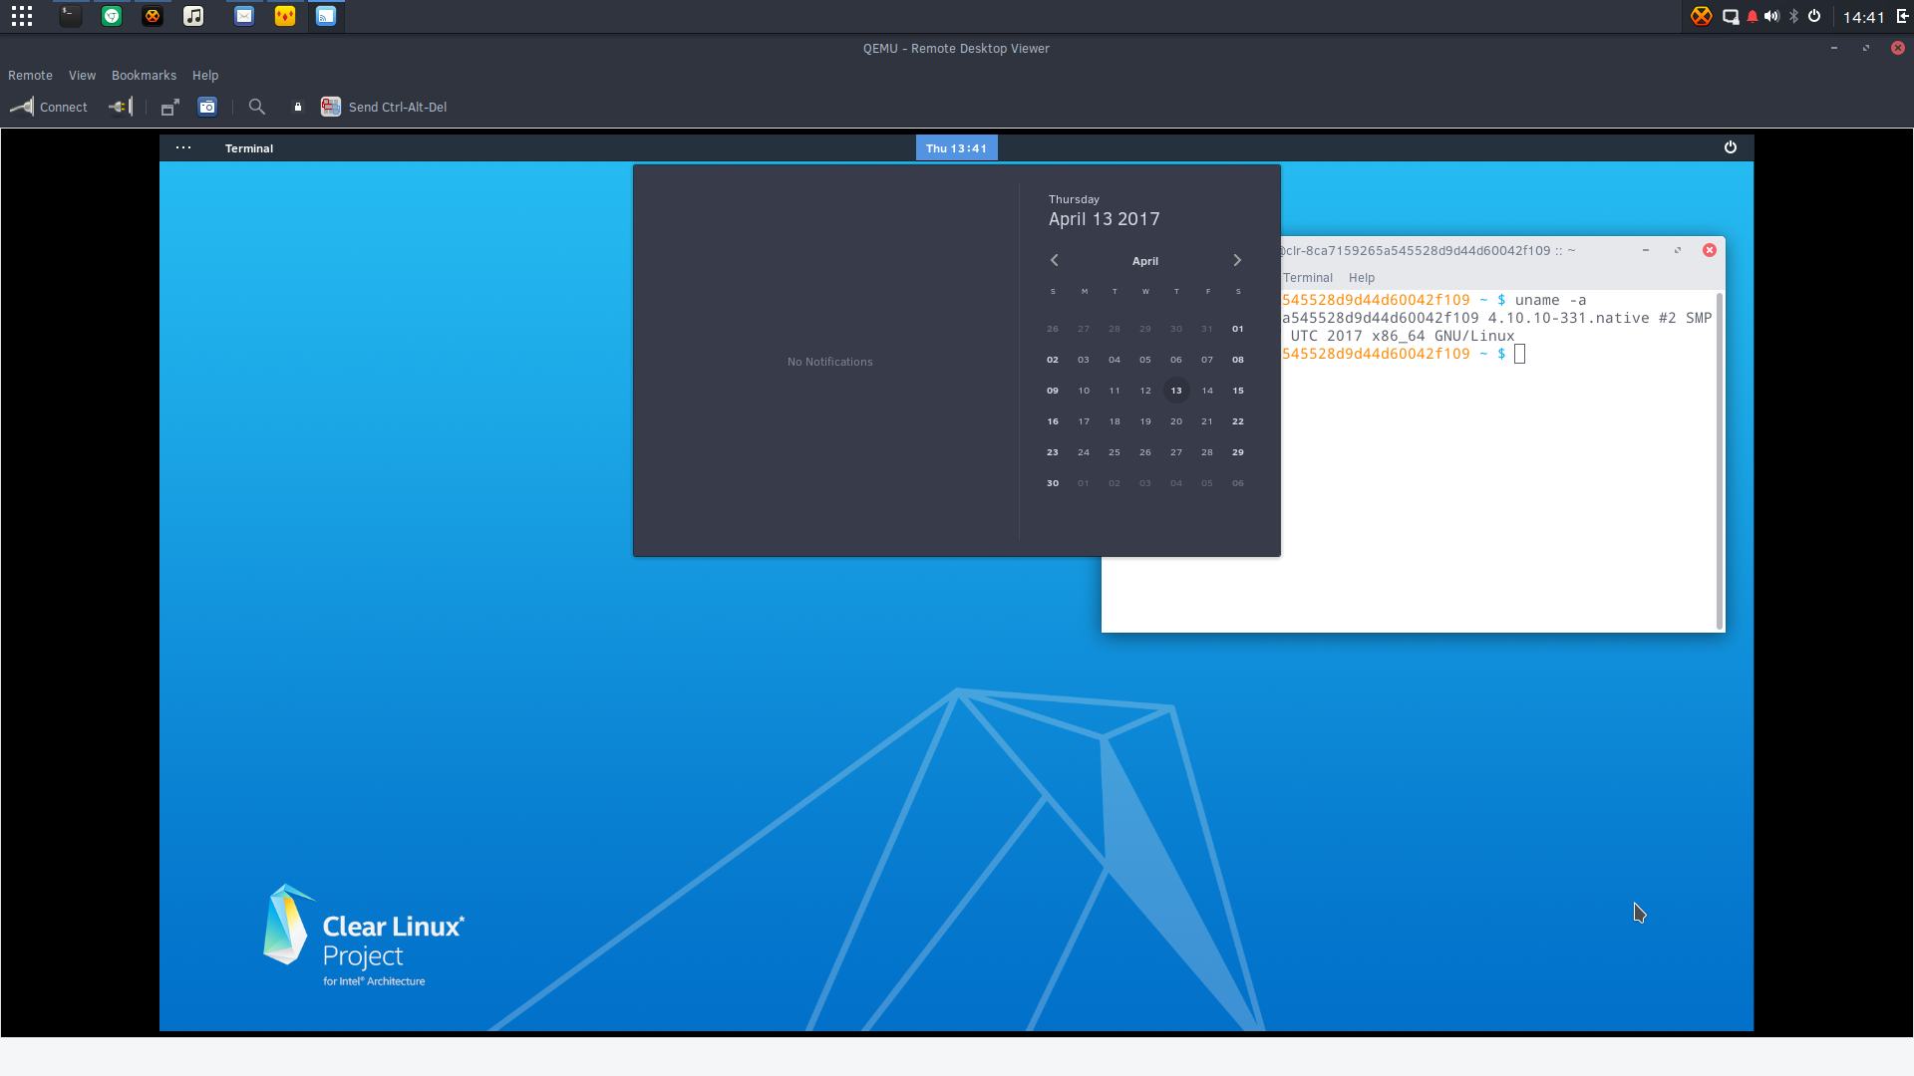
Task: Click the Connect toolbar button
Action: (49, 107)
